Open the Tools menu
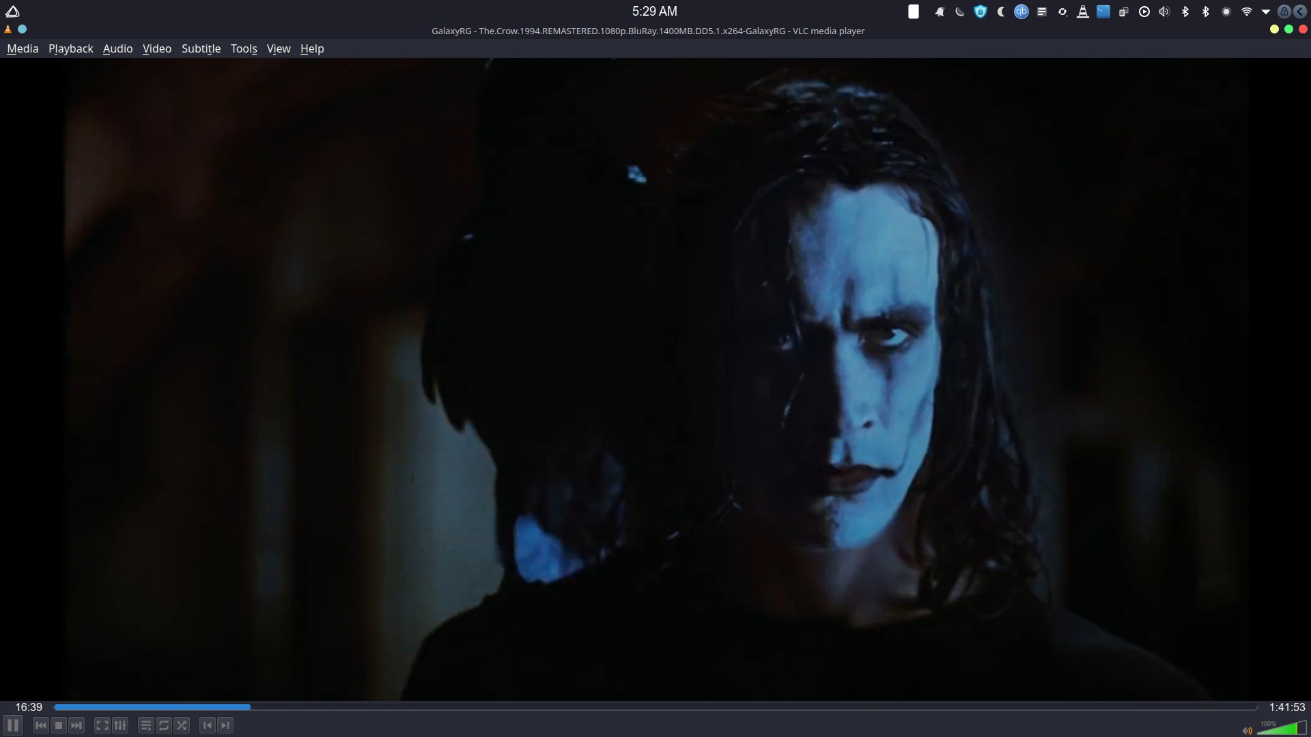The height and width of the screenshot is (737, 1311). 244,48
